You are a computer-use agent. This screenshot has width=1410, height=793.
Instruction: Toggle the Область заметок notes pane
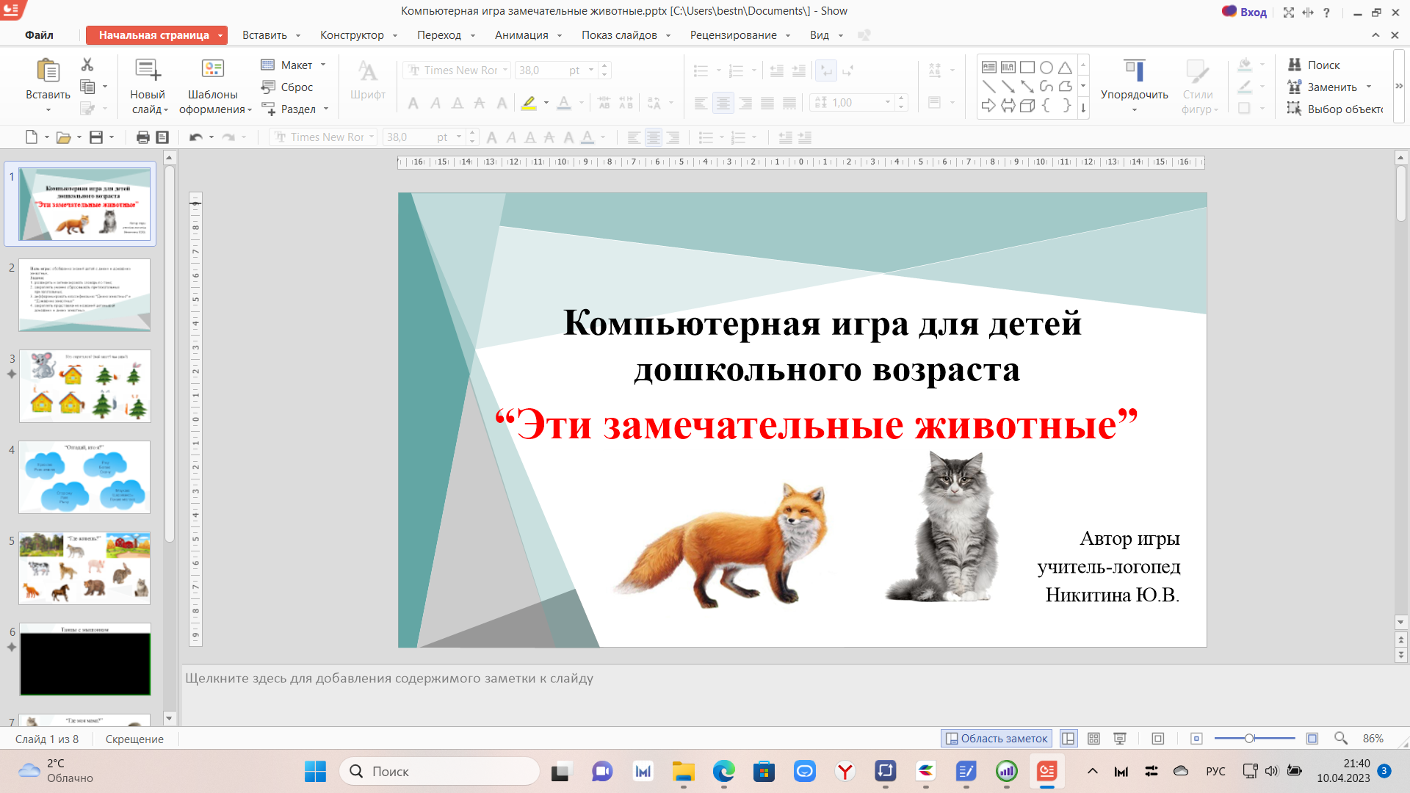coord(997,739)
